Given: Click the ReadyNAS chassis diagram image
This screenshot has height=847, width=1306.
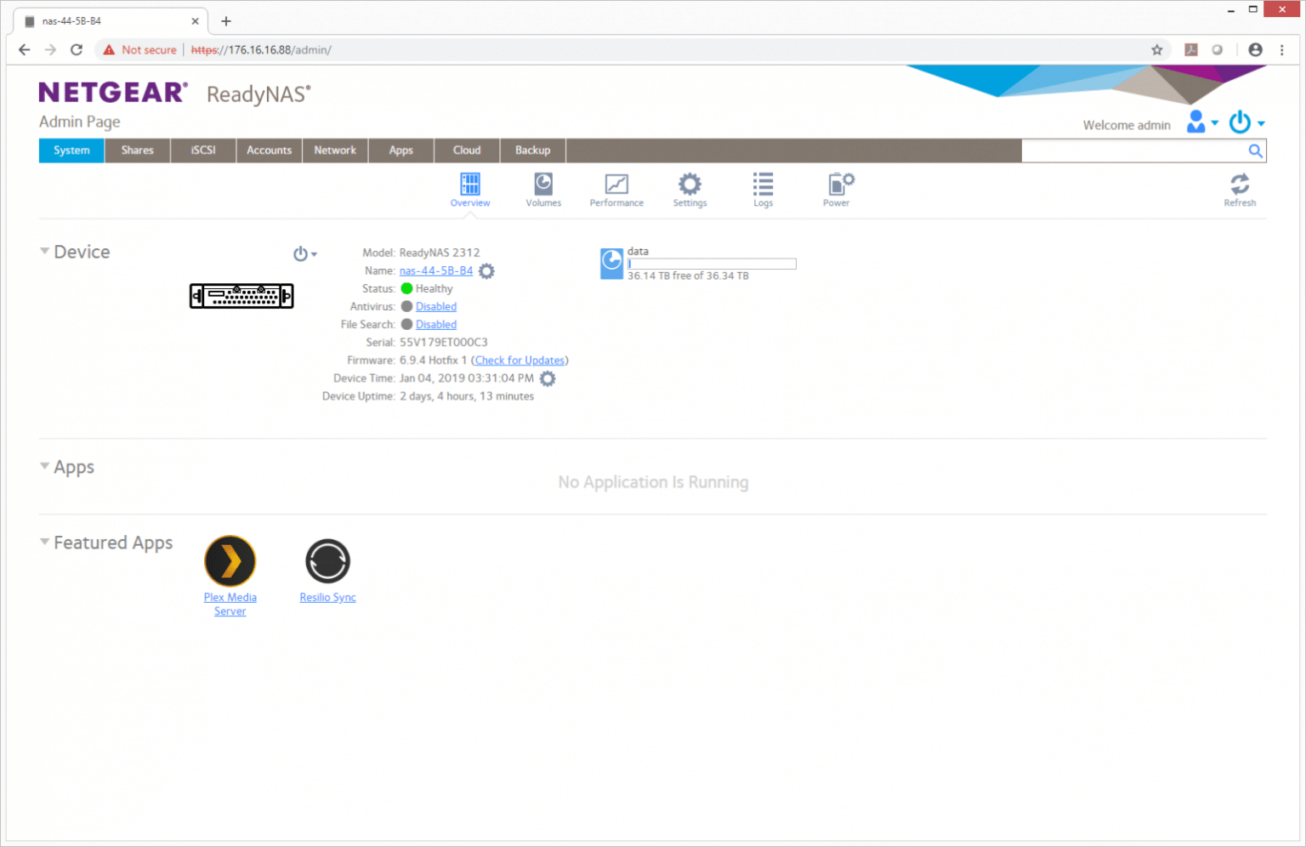Looking at the screenshot, I should coord(241,296).
